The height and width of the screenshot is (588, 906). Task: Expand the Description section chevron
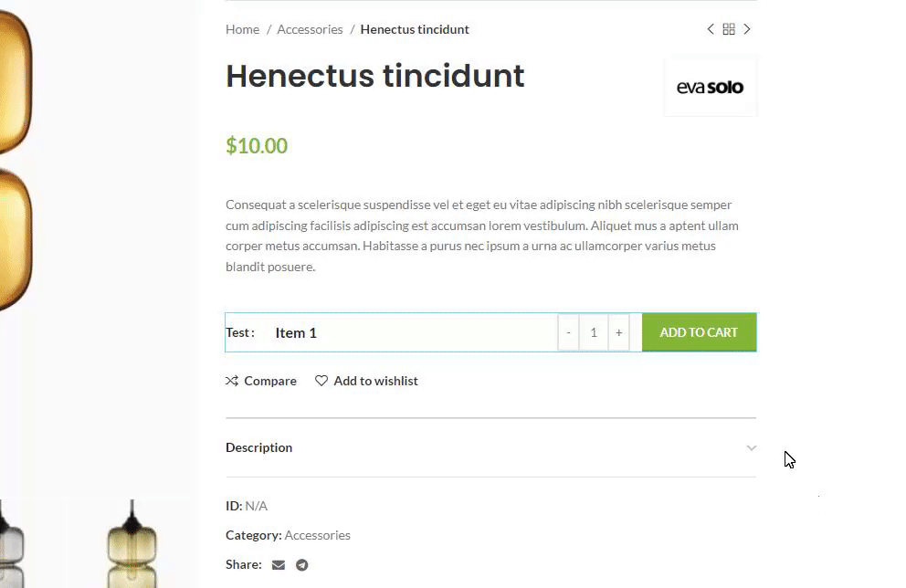point(751,447)
